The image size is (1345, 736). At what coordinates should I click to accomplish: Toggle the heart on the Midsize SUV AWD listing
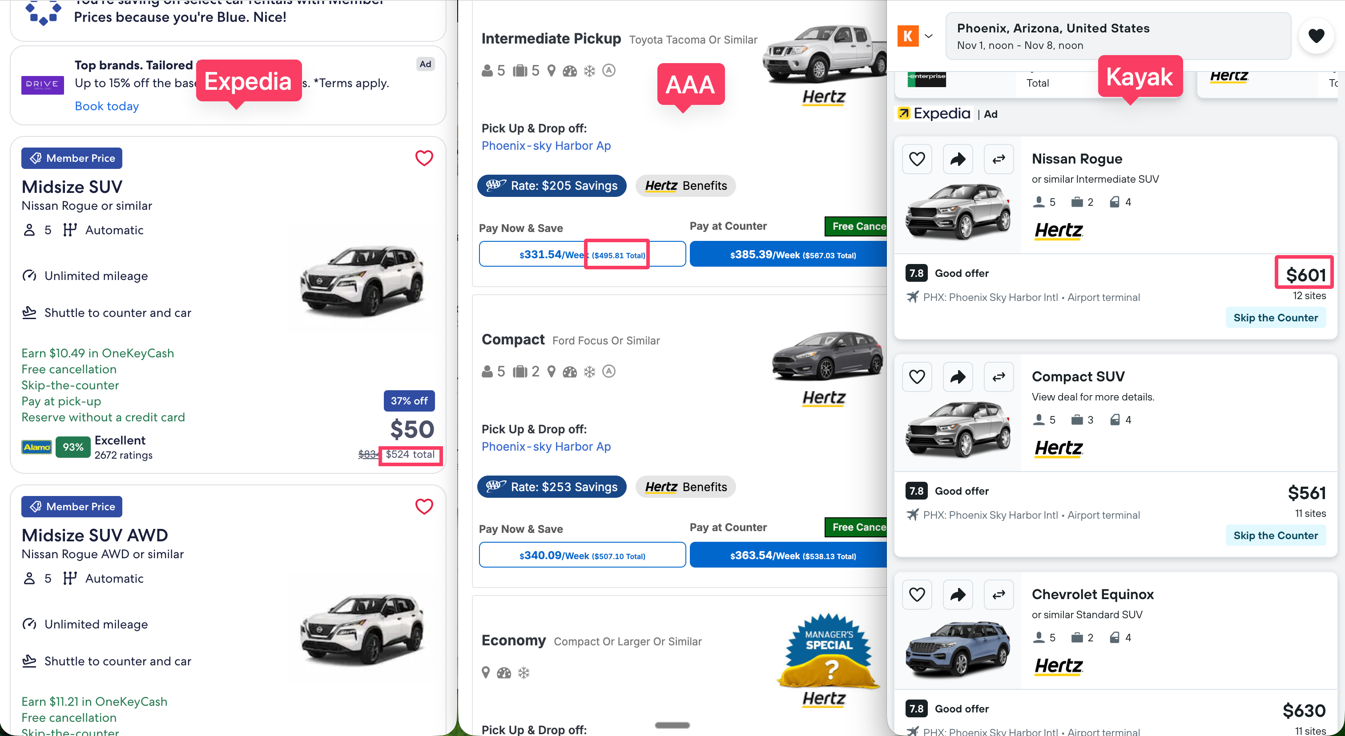(x=424, y=507)
